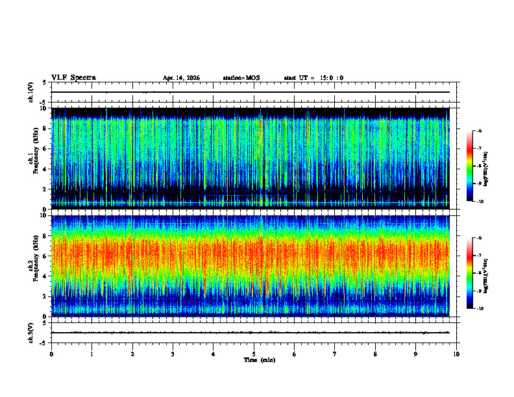
Task: Click the ch.2 "Frequency (kHz)" axis label
Action: [36, 258]
